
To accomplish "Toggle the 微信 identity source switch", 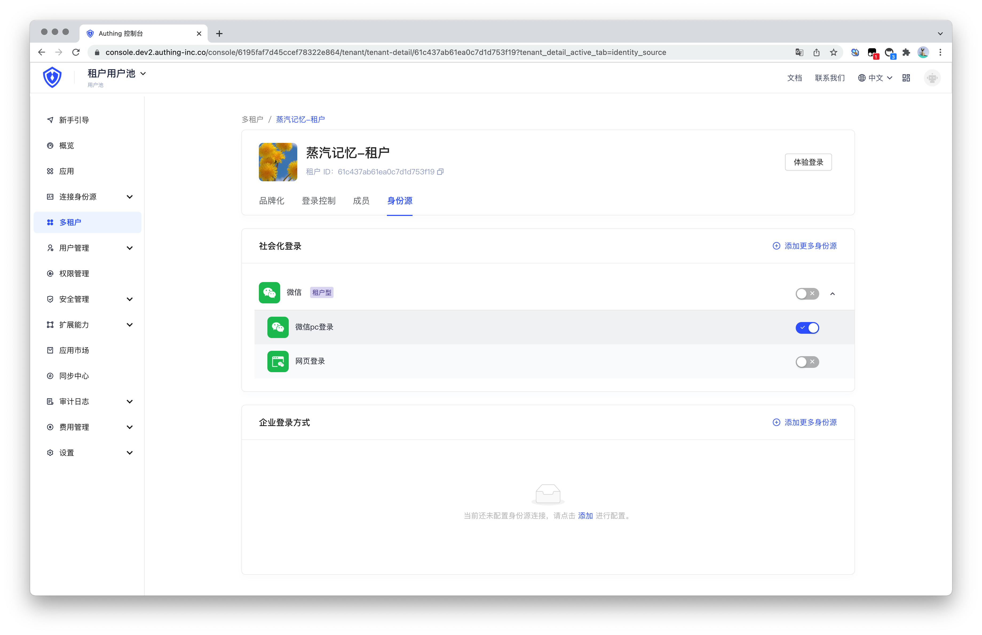I will point(807,294).
